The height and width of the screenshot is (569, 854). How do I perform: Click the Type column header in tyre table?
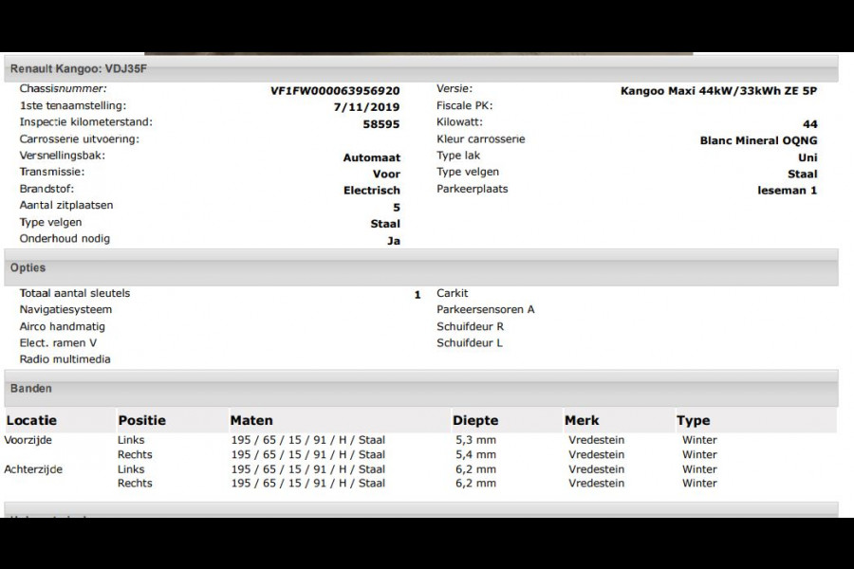693,420
